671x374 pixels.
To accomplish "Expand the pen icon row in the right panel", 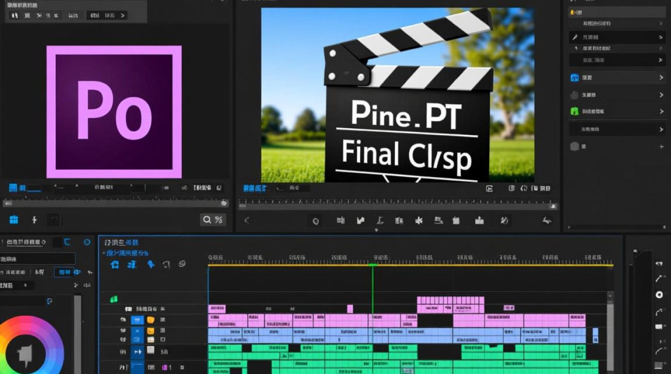I will (662, 37).
